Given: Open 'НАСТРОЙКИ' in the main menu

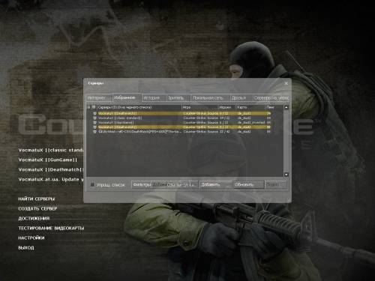Looking at the screenshot, I should click(31, 238).
